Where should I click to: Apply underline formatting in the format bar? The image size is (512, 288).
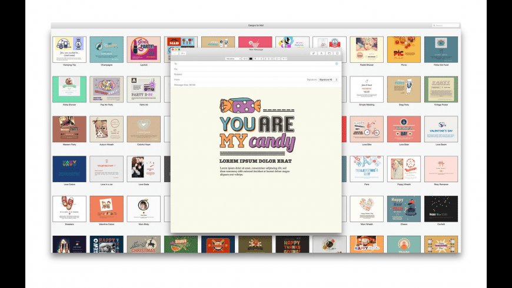pyautogui.click(x=261, y=59)
